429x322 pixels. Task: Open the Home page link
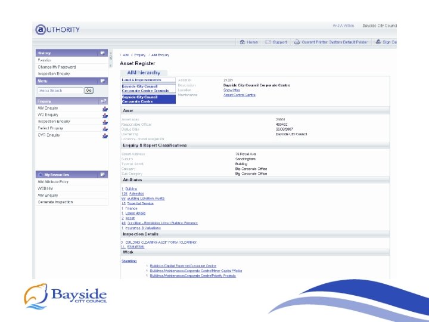[248, 42]
